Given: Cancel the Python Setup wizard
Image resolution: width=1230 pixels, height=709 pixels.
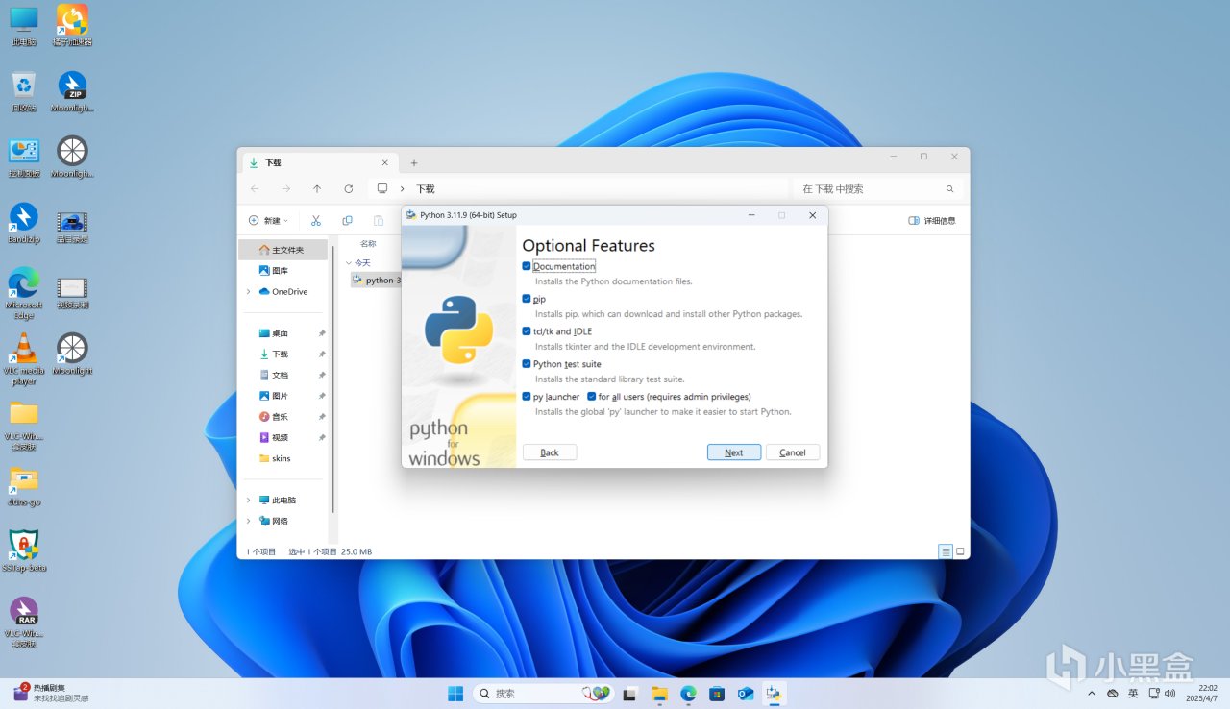Looking at the screenshot, I should (793, 452).
